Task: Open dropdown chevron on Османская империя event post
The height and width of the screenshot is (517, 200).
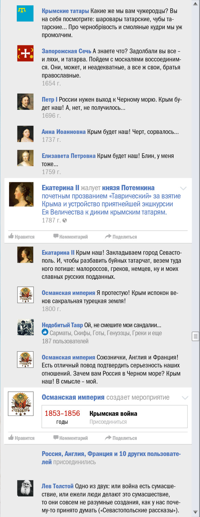Action: pos(185,398)
